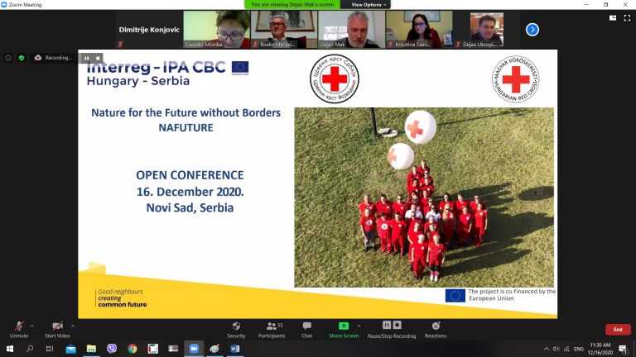Open the Participants panel

271,327
